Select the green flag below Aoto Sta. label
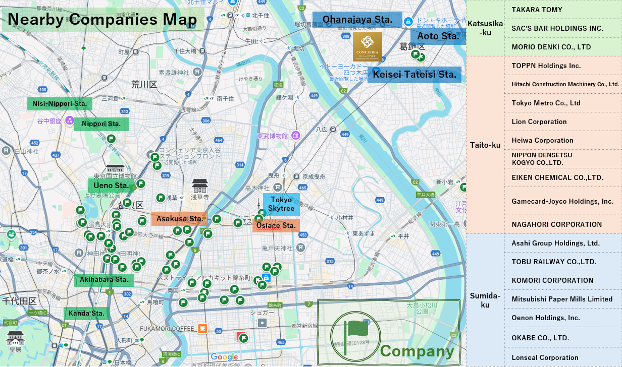The height and width of the screenshot is (367, 622). click(416, 54)
